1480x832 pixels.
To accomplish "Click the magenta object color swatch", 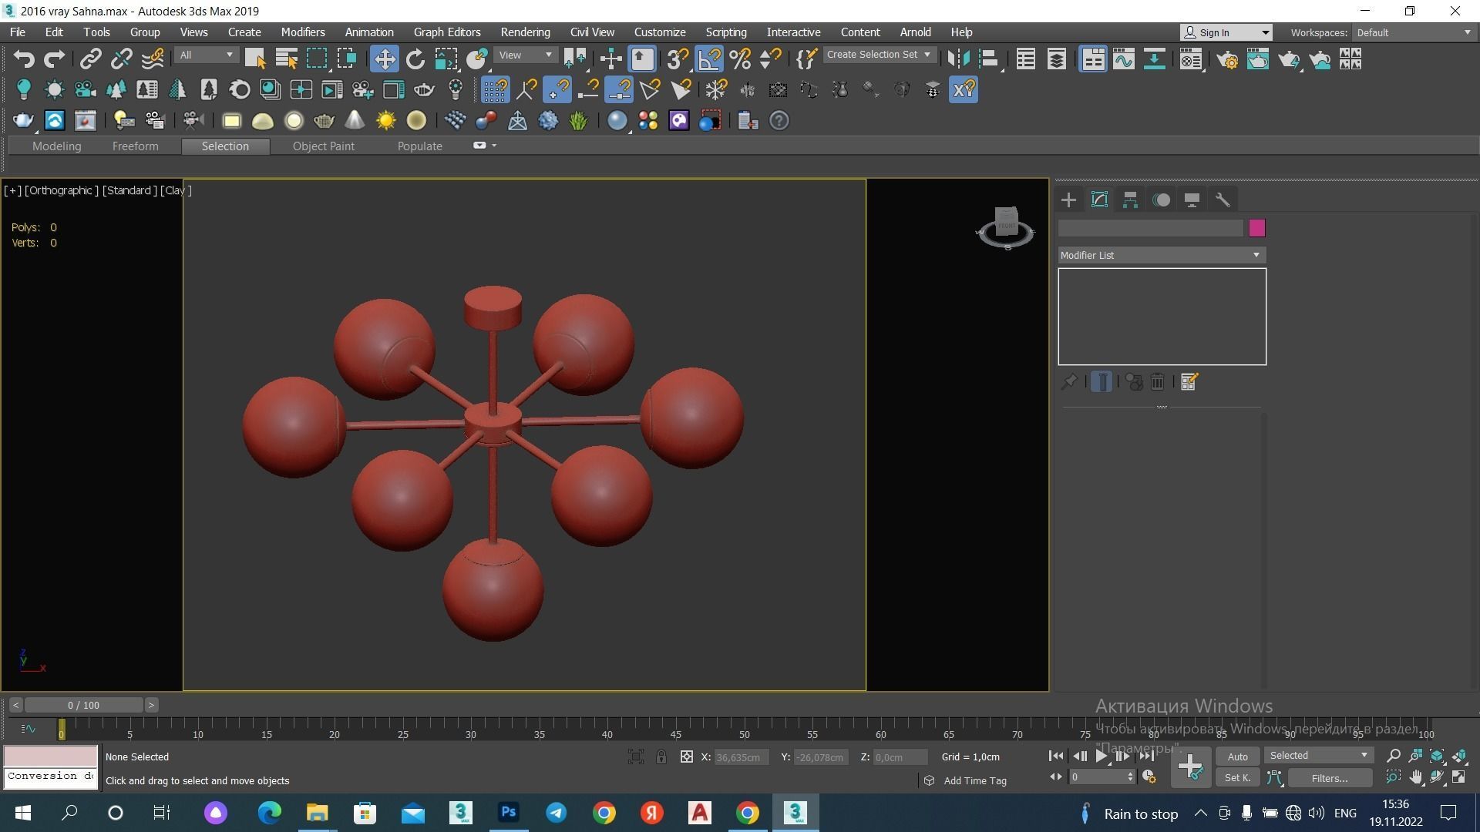I will point(1257,228).
